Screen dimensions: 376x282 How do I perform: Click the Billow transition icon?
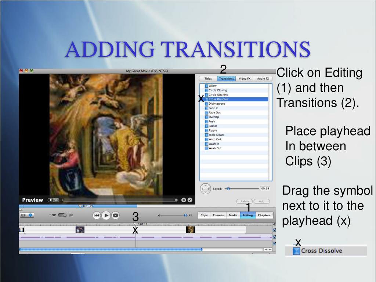coord(206,86)
